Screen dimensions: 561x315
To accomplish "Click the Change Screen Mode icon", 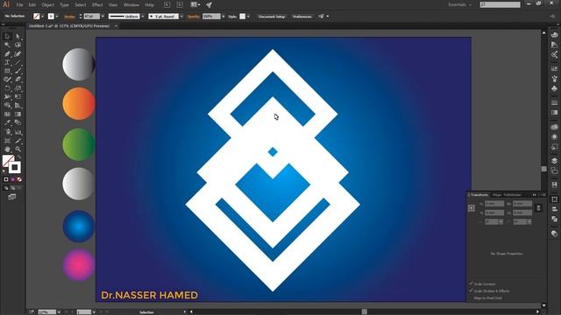I will tap(11, 197).
